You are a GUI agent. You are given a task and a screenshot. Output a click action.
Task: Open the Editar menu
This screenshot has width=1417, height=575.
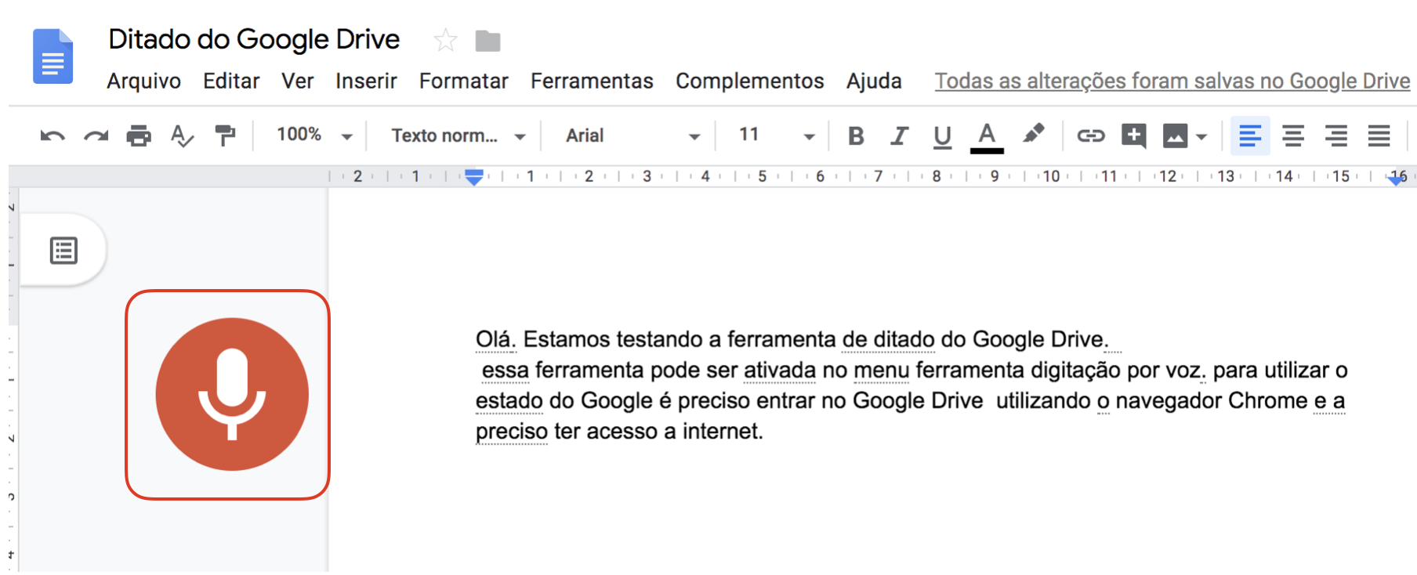pyautogui.click(x=231, y=81)
